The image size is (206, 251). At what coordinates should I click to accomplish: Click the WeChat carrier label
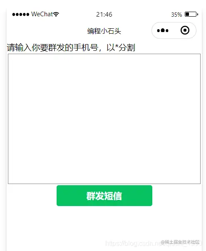click(x=42, y=14)
